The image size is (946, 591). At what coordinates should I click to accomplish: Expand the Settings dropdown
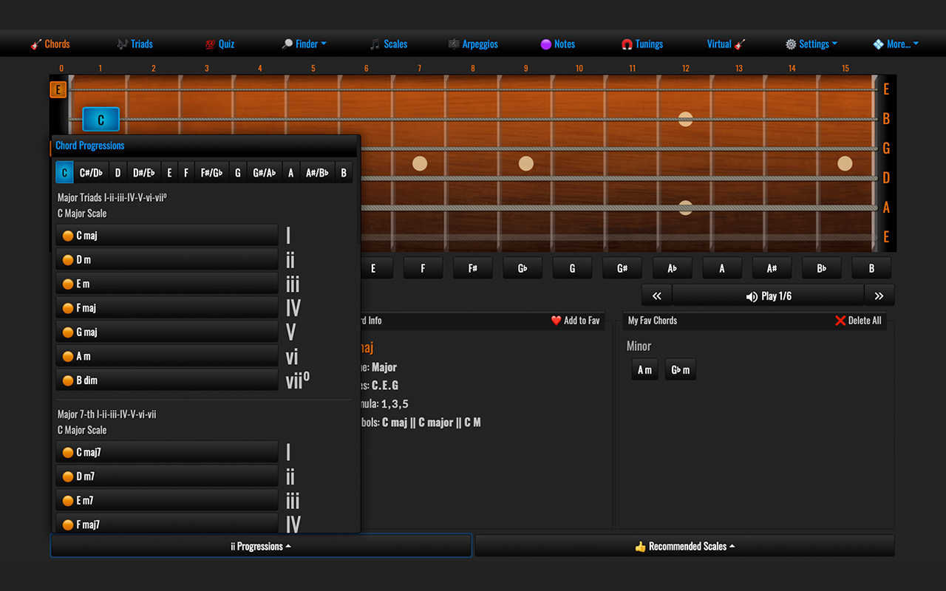point(811,44)
